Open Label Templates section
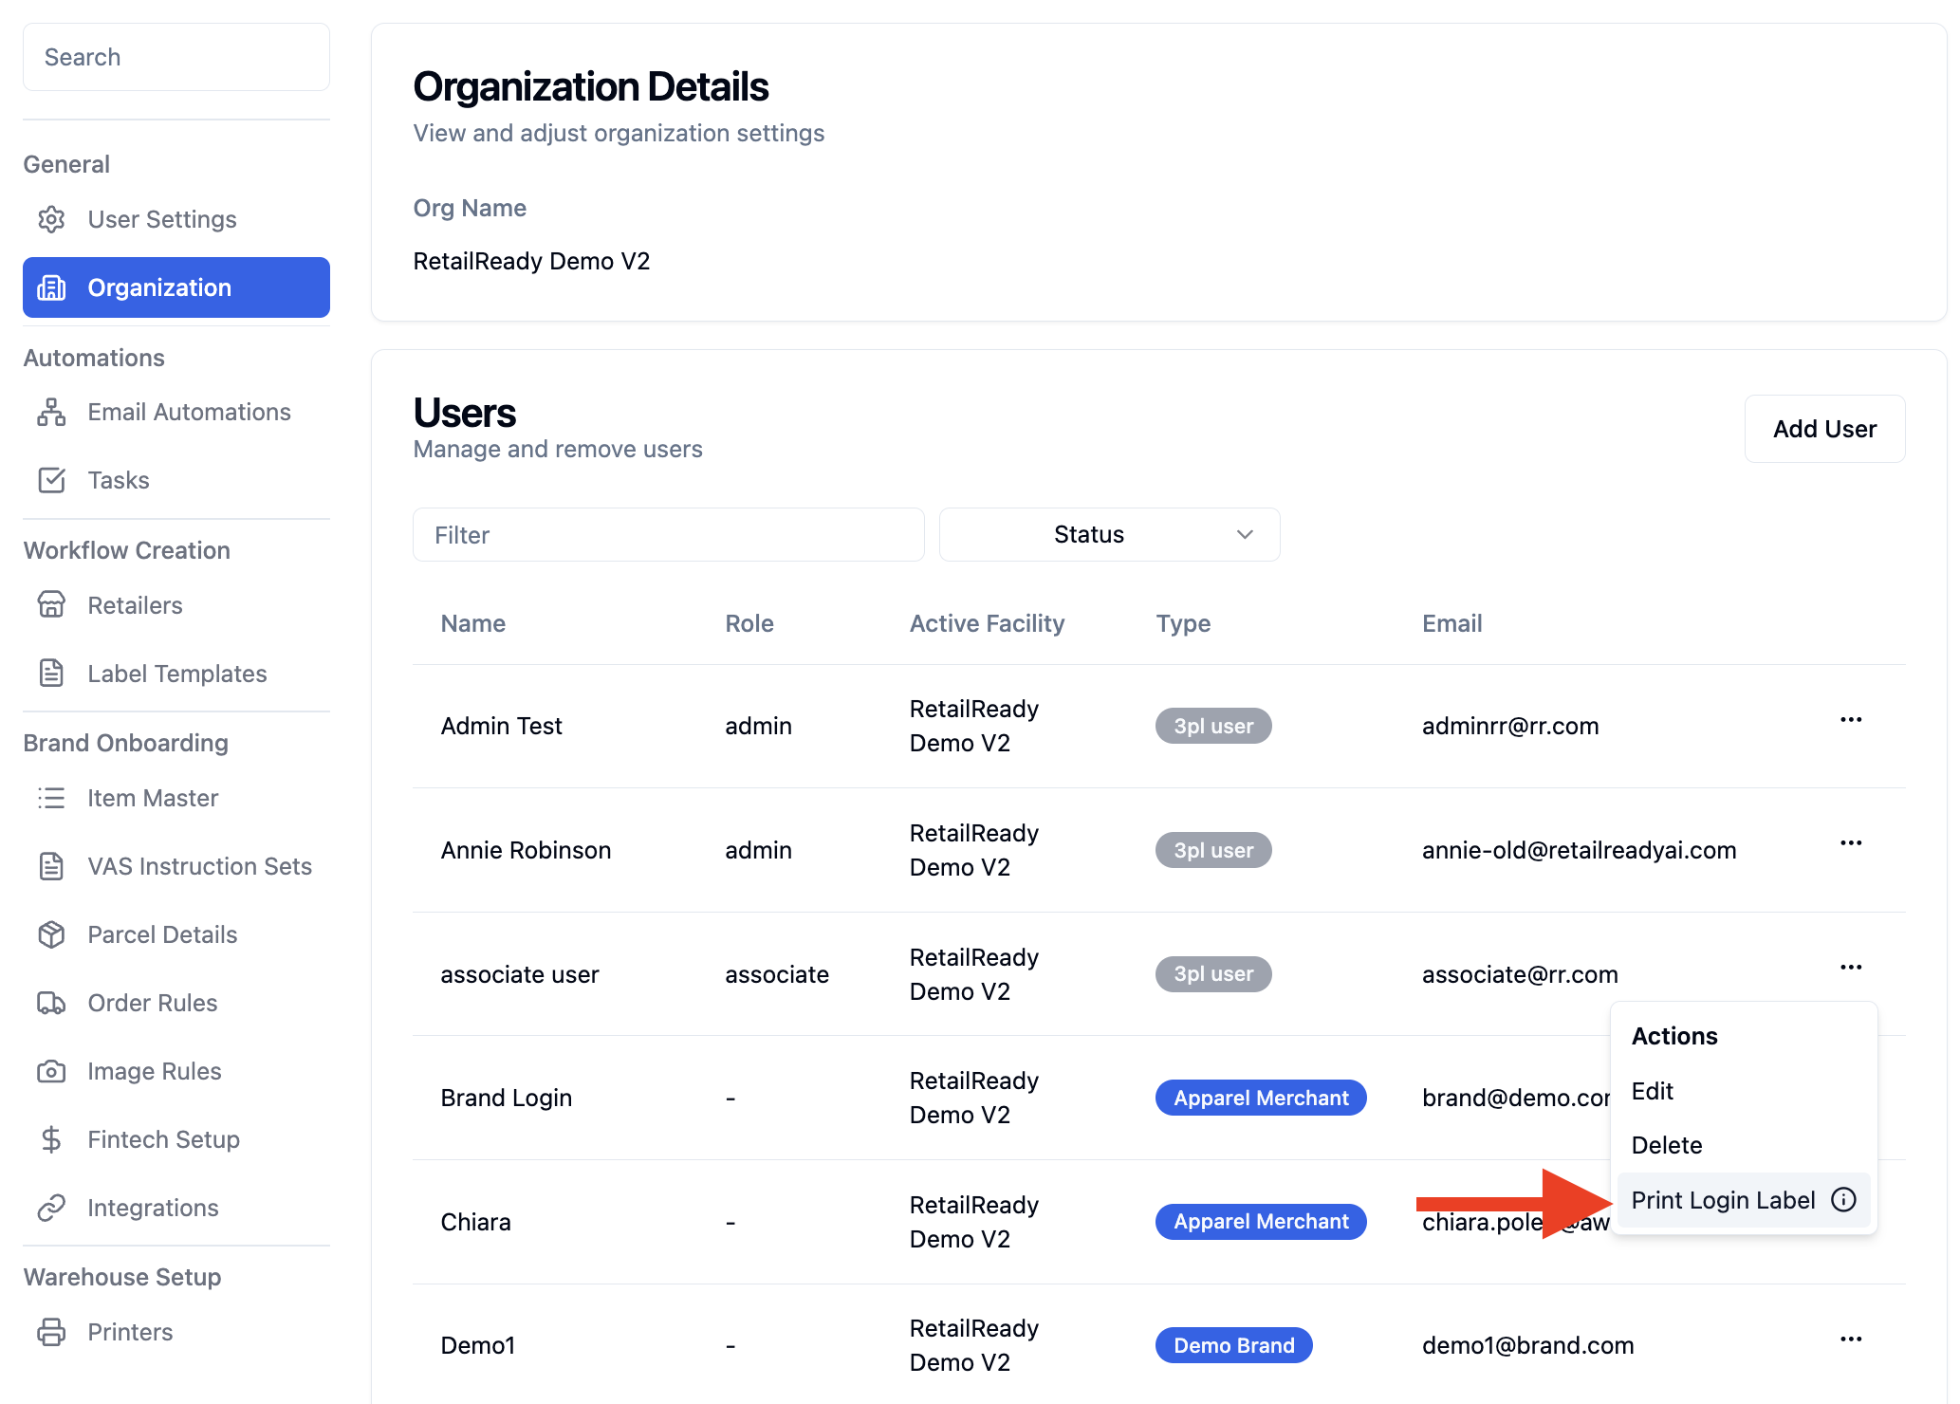The image size is (1960, 1404). [176, 674]
